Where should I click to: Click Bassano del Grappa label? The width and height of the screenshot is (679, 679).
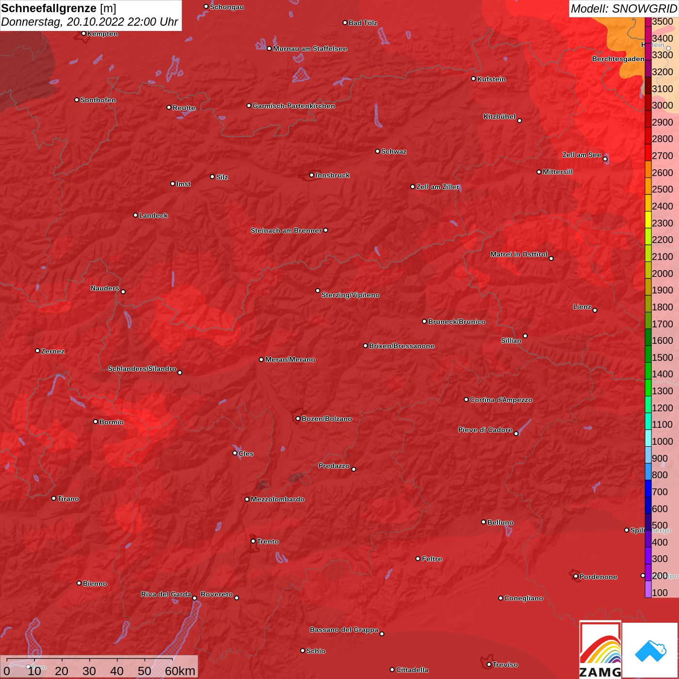pyautogui.click(x=344, y=630)
